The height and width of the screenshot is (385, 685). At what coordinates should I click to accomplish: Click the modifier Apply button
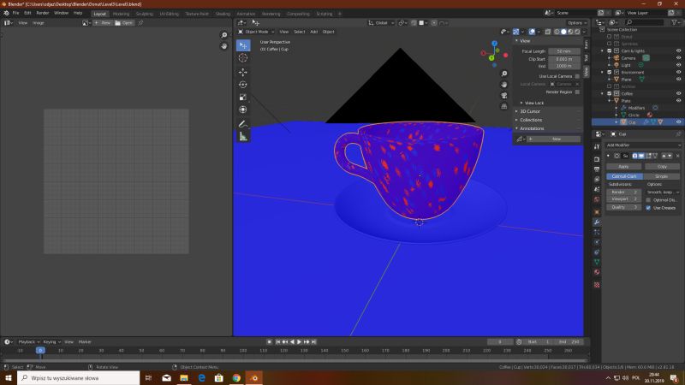(624, 167)
